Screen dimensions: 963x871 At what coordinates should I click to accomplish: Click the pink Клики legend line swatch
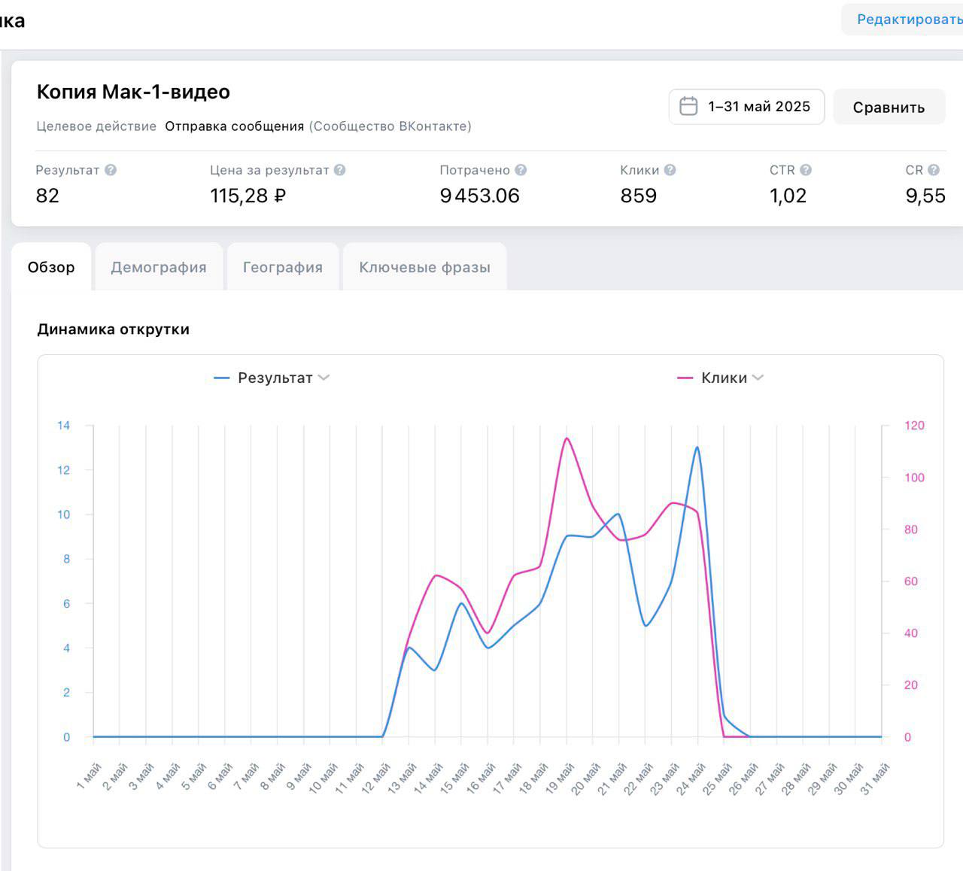tap(685, 378)
